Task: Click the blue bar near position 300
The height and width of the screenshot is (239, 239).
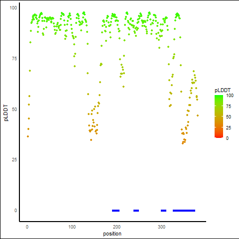Action: [163, 211]
